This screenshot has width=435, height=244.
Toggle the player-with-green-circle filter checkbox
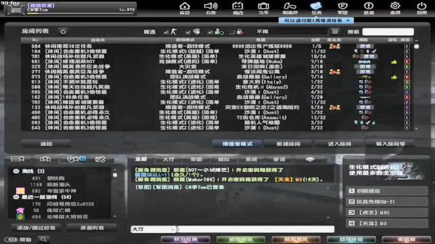[x=210, y=32]
